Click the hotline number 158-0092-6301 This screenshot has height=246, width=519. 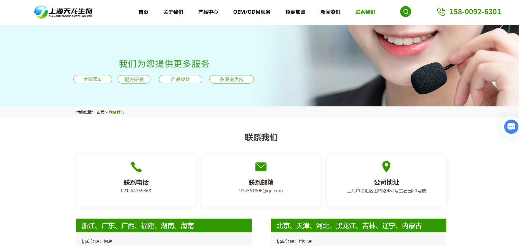pos(475,12)
